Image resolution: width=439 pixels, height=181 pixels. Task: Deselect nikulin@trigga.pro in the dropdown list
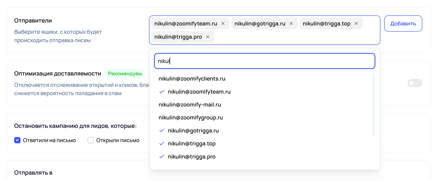click(x=192, y=157)
